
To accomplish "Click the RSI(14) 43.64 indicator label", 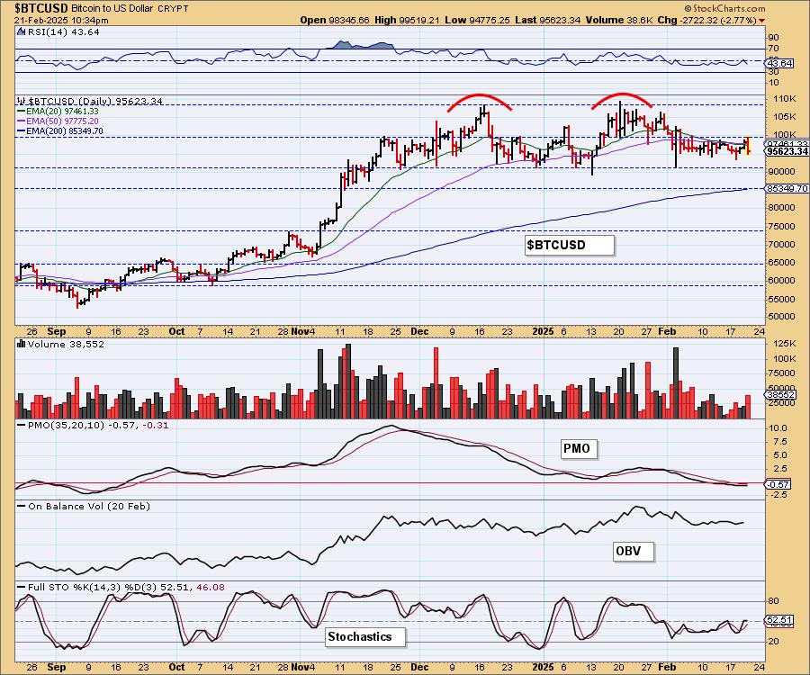I will click(x=63, y=32).
